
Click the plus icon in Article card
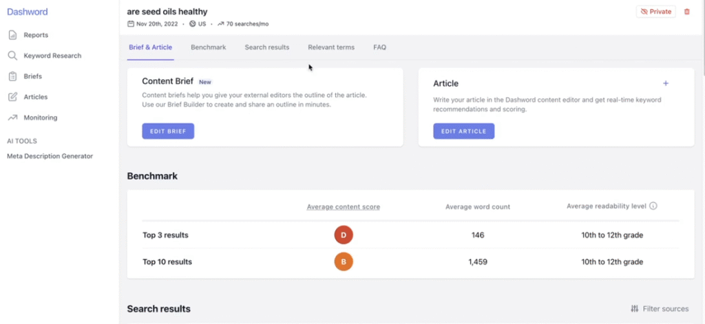[x=665, y=83]
